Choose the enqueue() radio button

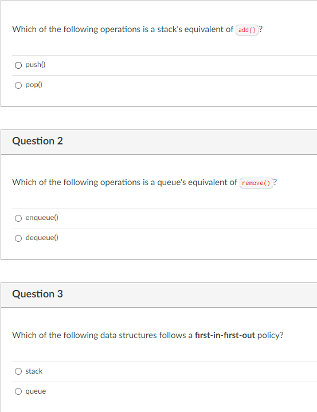pos(18,218)
